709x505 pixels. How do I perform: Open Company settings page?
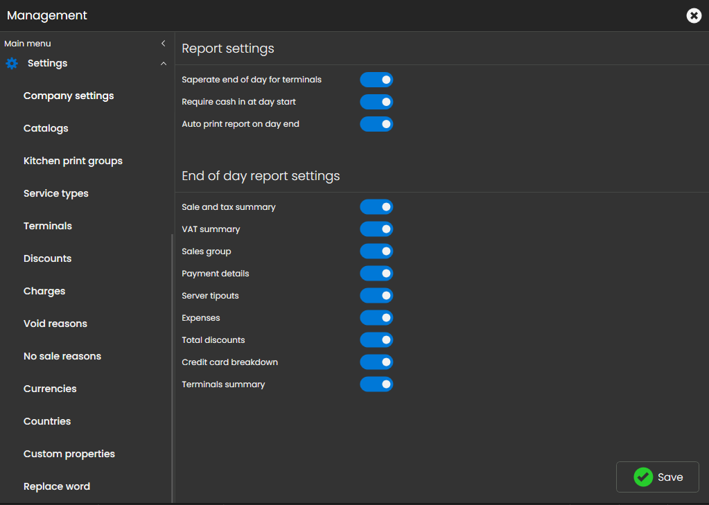pos(69,96)
